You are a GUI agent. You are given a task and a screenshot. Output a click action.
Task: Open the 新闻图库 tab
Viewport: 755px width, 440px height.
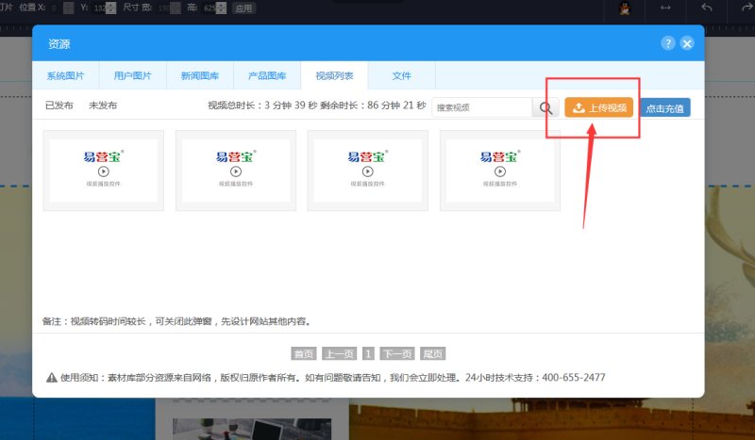click(x=199, y=75)
